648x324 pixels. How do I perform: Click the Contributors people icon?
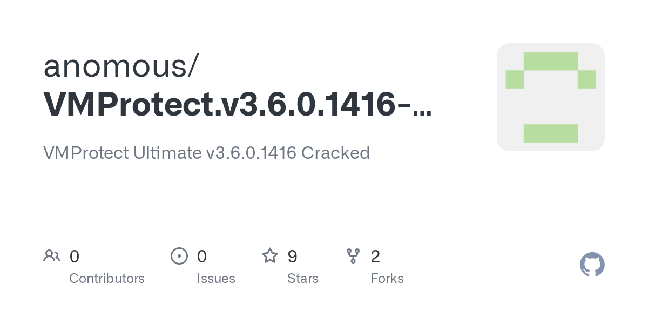coord(52,256)
